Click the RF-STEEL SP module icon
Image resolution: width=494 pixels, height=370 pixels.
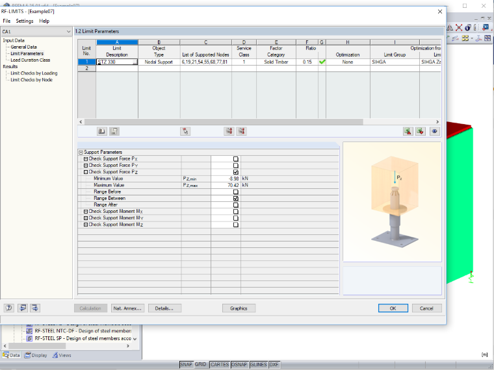[29, 339]
